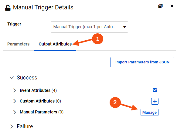
Task: Click the Success heading text
Action: pyautogui.click(x=27, y=78)
